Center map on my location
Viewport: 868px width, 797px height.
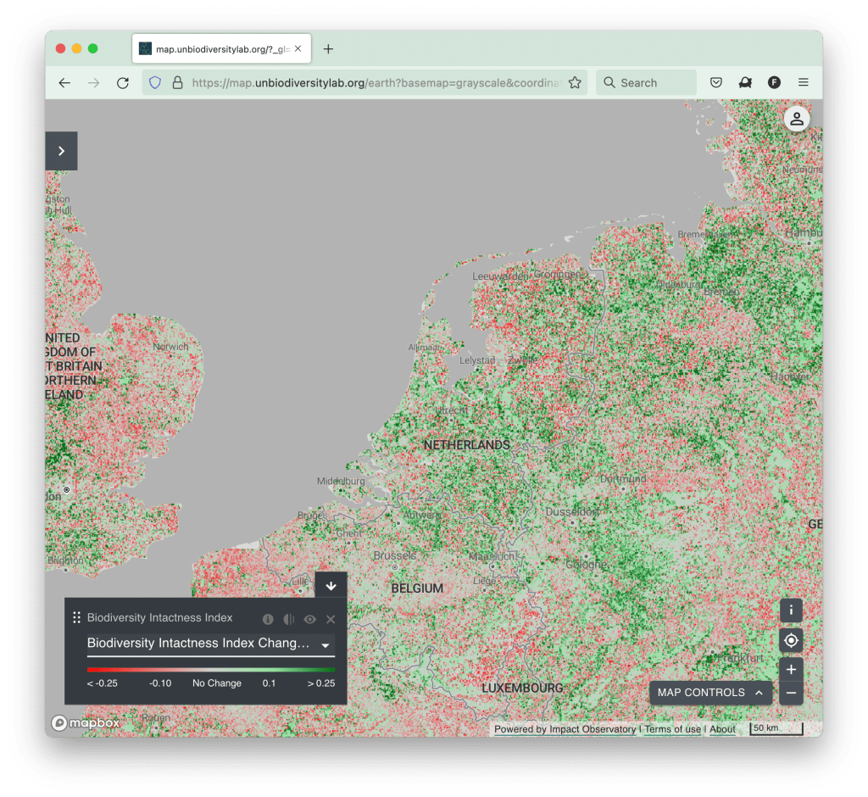pos(791,640)
